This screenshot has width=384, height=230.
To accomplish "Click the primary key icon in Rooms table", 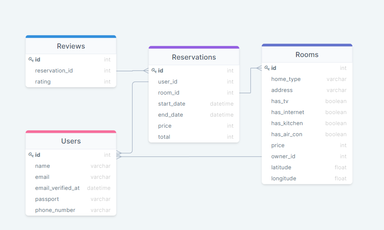I will click(x=267, y=68).
